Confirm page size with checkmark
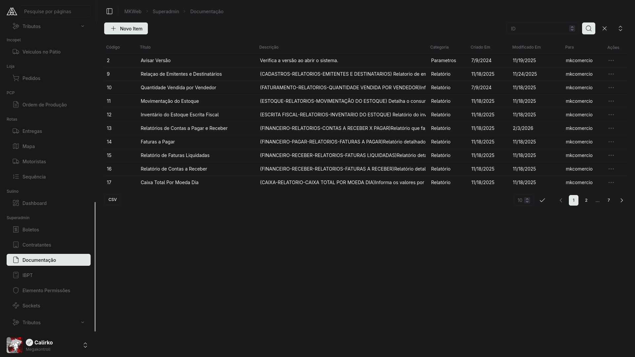This screenshot has height=357, width=635. coord(542,200)
